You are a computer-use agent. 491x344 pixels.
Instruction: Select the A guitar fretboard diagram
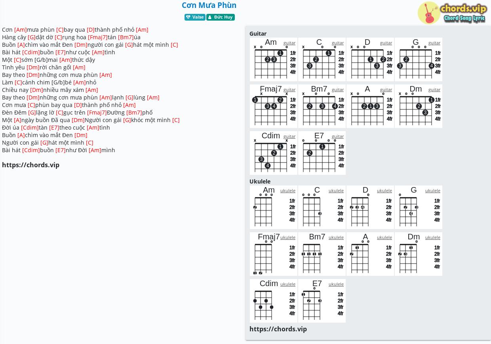click(x=370, y=107)
